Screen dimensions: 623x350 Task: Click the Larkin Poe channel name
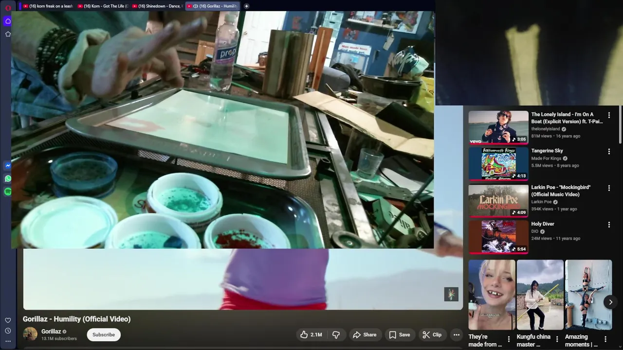541,202
